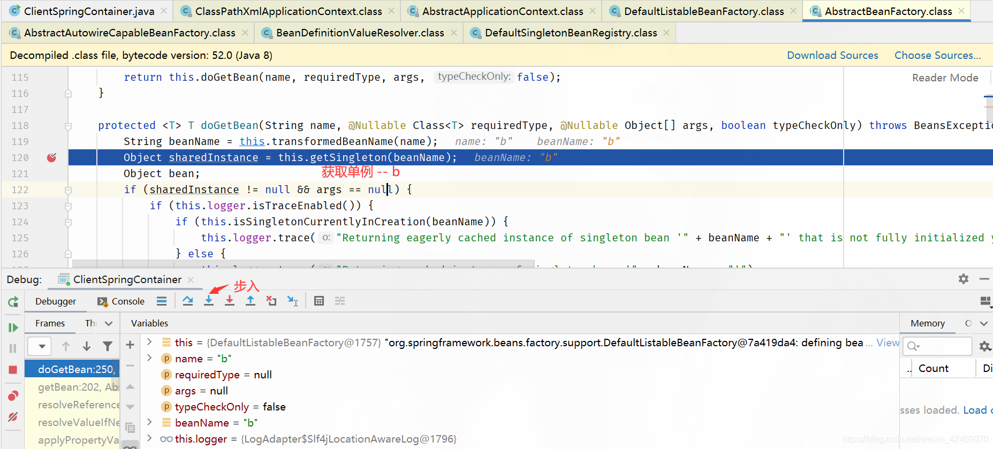Click the remove watch minus icon
993x449 pixels.
tap(130, 366)
